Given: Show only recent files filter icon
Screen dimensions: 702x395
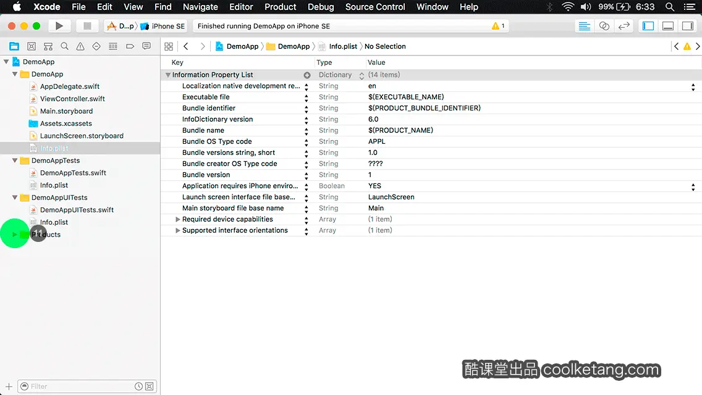Looking at the screenshot, I should (139, 386).
